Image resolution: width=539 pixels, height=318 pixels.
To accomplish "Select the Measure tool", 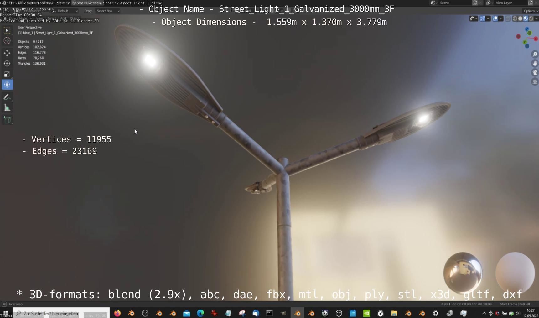I will pos(7,108).
